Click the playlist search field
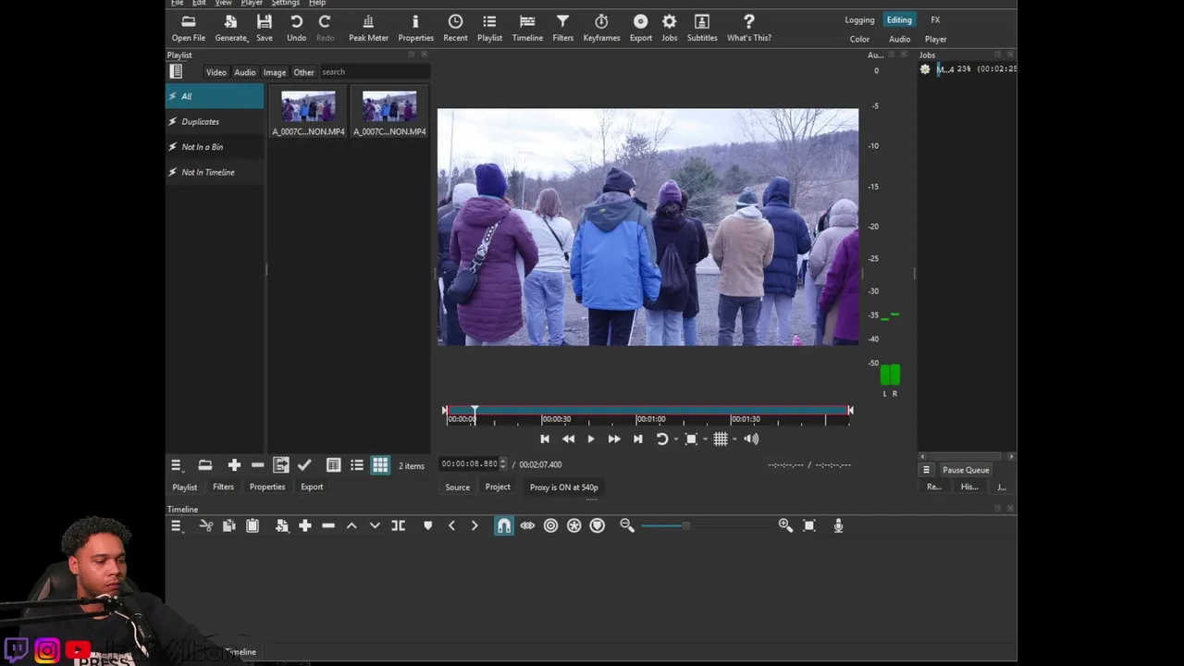The height and width of the screenshot is (666, 1184). click(x=373, y=72)
